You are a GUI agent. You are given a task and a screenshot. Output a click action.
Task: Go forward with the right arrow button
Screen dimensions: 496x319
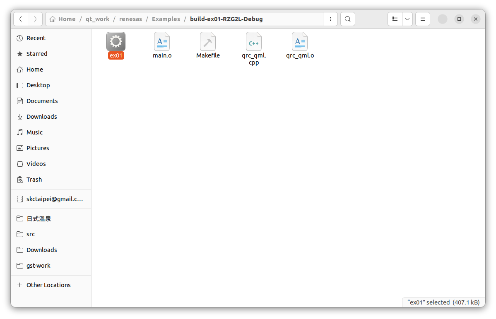tap(35, 19)
